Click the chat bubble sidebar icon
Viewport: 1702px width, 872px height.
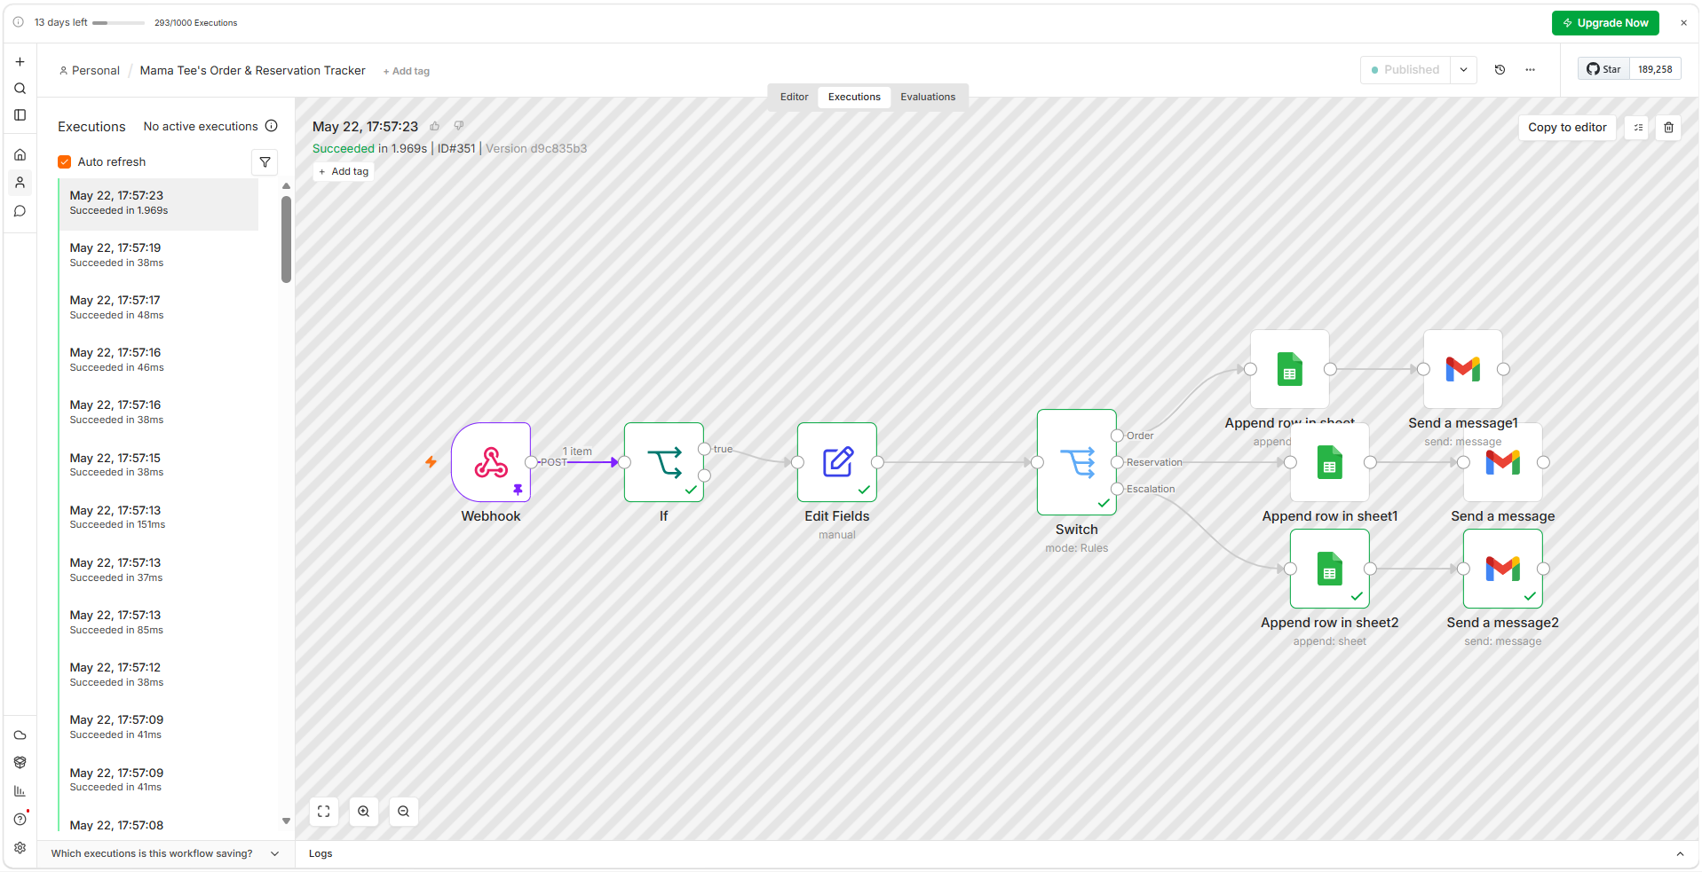click(x=20, y=211)
